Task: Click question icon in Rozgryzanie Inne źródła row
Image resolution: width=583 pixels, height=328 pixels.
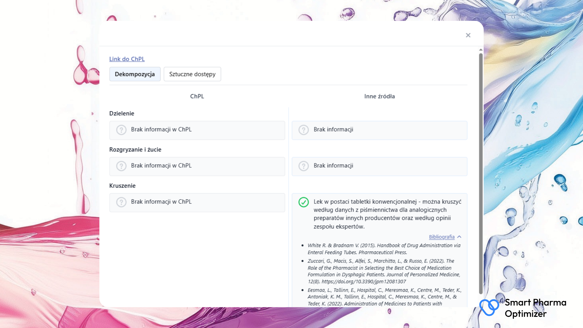Action: coord(303,166)
